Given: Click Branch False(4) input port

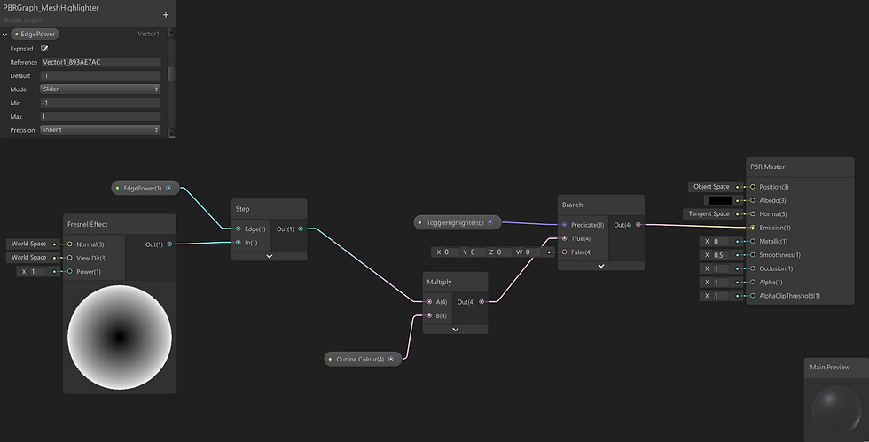Looking at the screenshot, I should [x=565, y=252].
